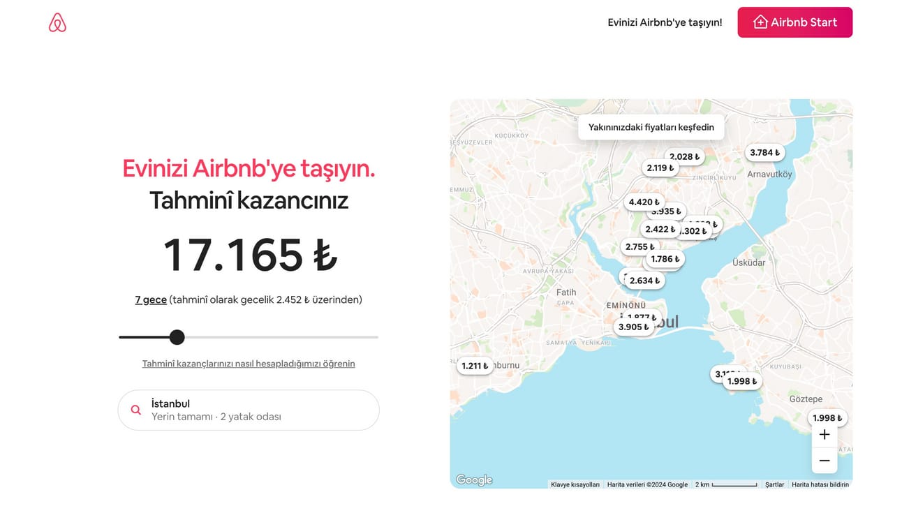Screen dimensions: 902x520
Task: Click 'Harita hatası bildirin' link
Action: (820, 484)
